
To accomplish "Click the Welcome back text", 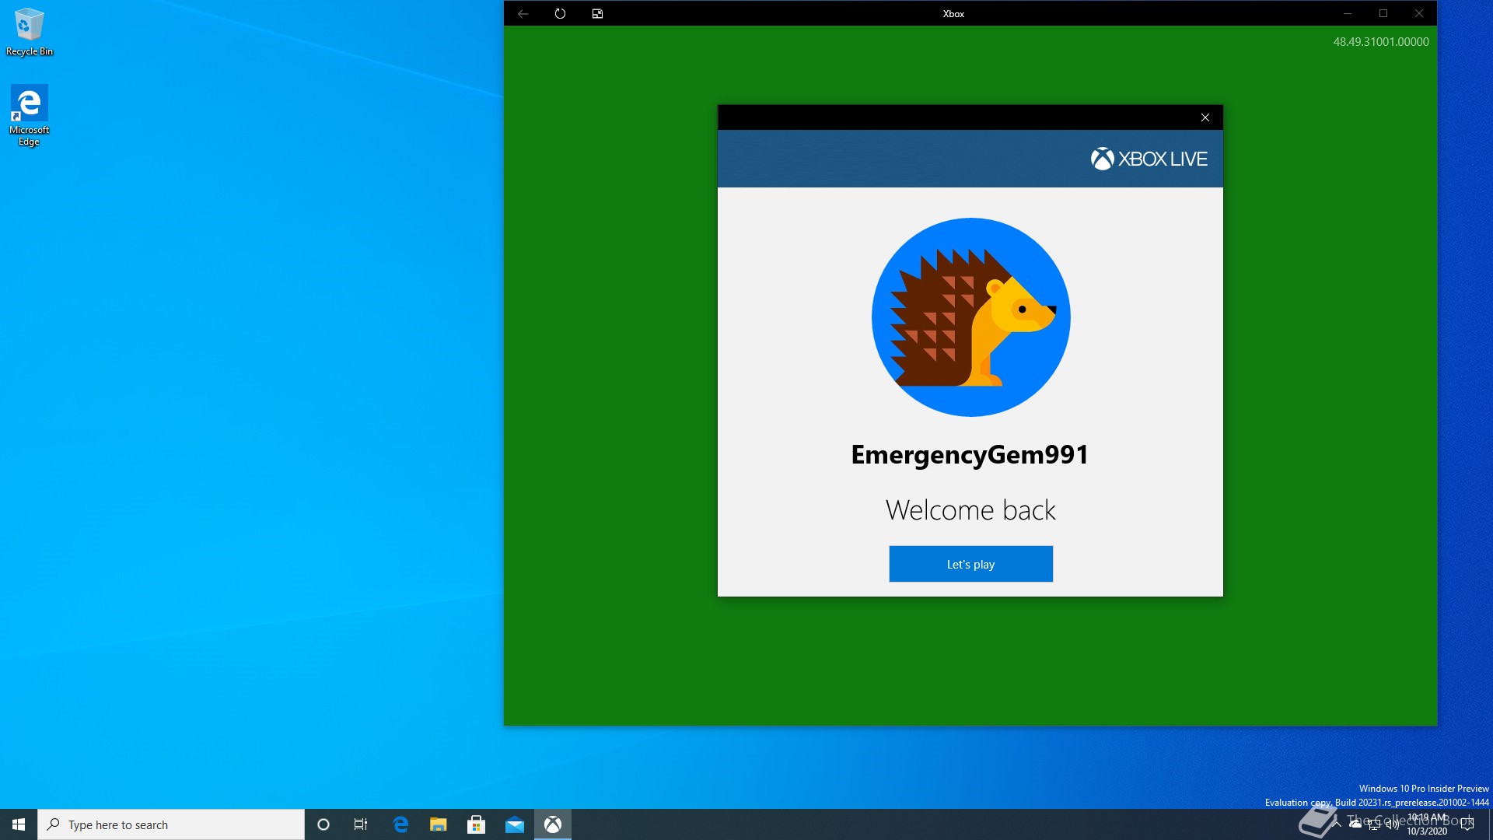I will [x=970, y=510].
